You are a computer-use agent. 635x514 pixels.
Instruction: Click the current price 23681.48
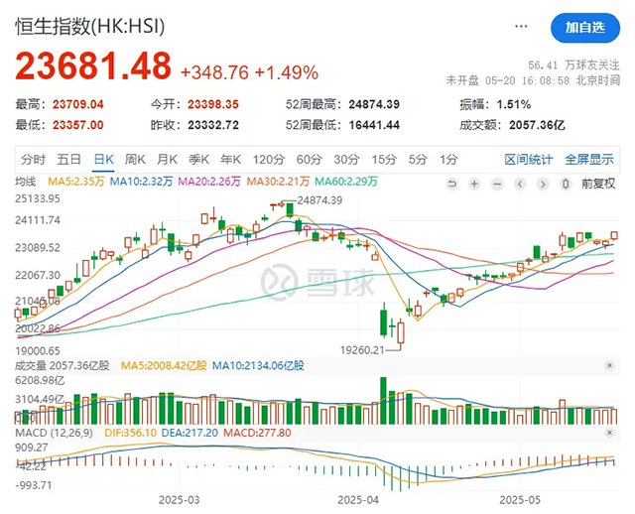tap(93, 65)
